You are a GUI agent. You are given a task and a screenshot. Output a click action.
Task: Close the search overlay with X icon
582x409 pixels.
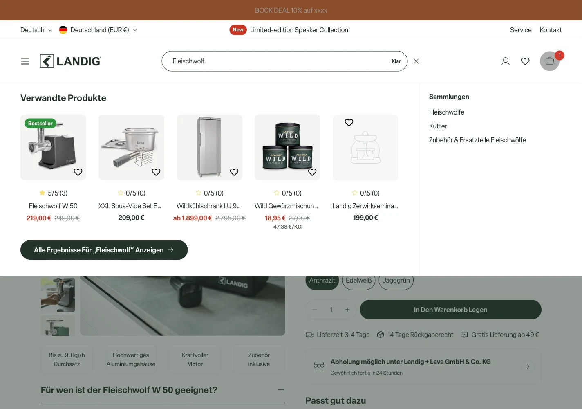[x=416, y=61]
